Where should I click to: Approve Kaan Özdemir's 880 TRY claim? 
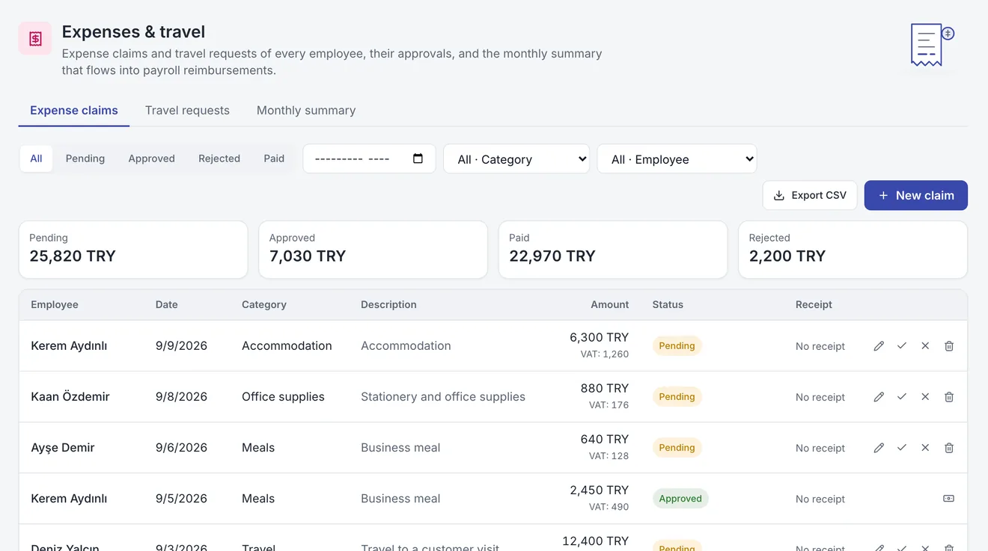(x=902, y=397)
